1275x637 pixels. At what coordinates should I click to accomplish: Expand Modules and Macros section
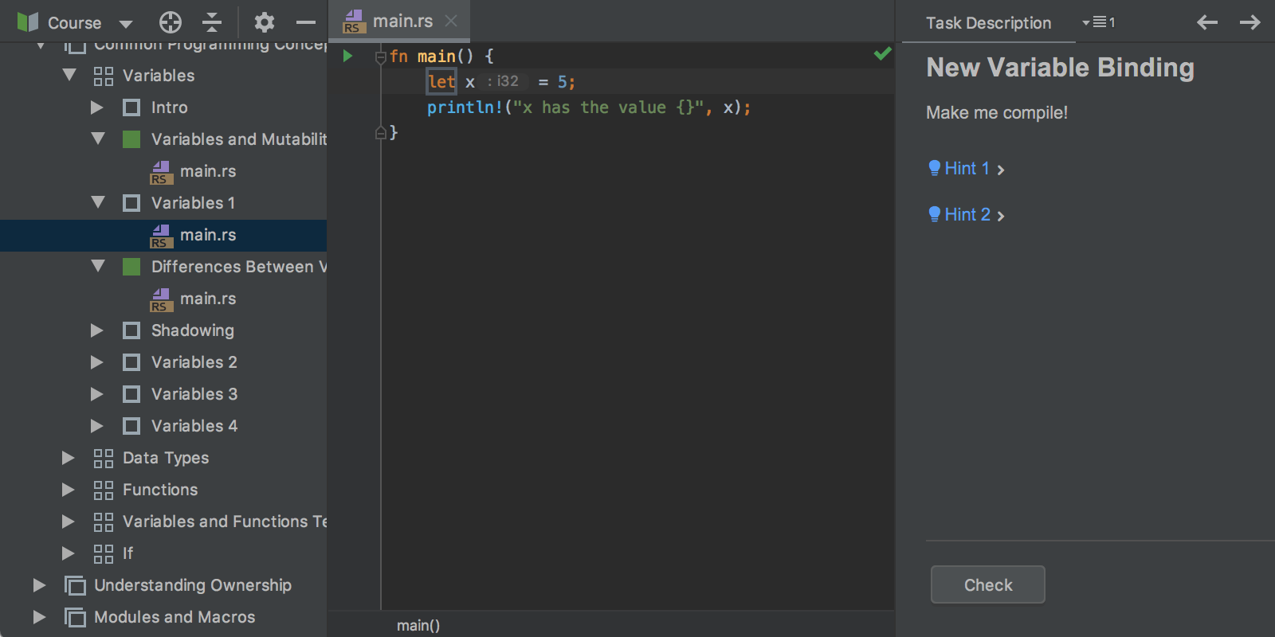pyautogui.click(x=40, y=616)
